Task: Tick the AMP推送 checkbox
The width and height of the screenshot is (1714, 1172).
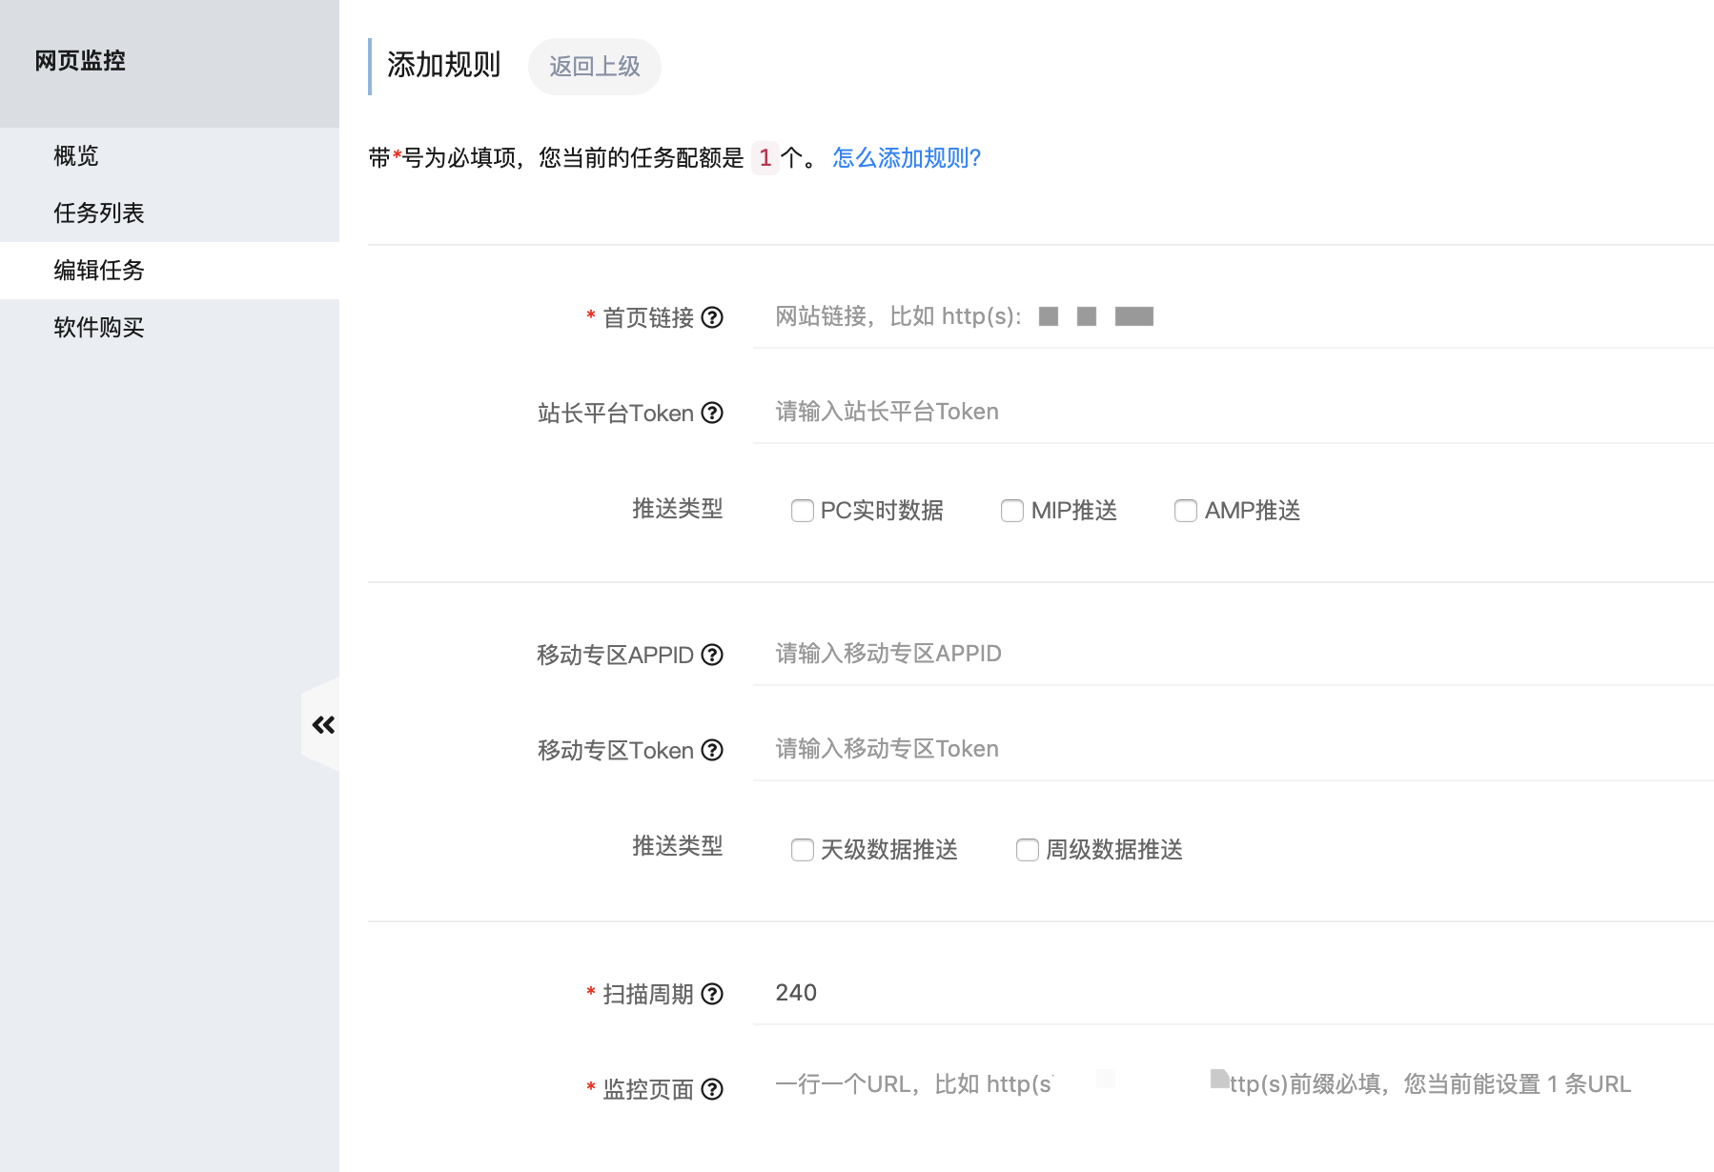Action: [x=1186, y=511]
